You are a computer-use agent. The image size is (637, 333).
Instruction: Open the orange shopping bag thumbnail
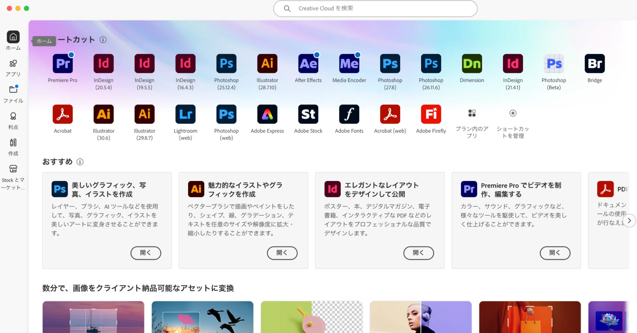(530, 317)
